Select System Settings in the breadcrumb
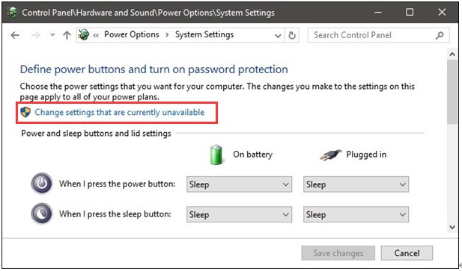Image resolution: width=462 pixels, height=271 pixels. pyautogui.click(x=204, y=34)
